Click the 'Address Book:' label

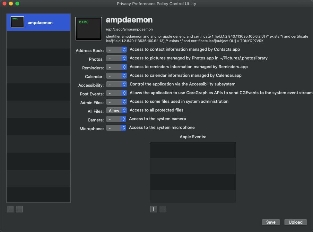[90, 50]
